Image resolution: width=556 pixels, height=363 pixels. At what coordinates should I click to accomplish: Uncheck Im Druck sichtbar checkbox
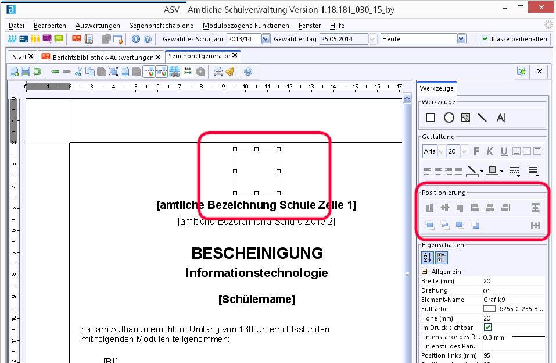click(x=487, y=327)
